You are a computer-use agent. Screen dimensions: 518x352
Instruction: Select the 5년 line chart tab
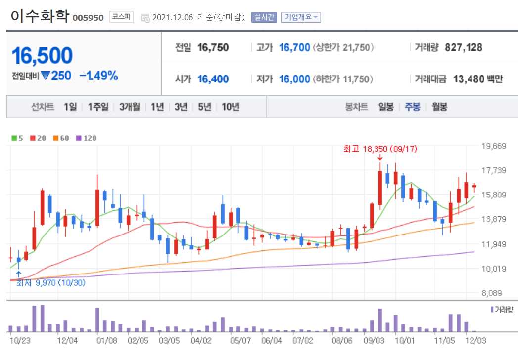pyautogui.click(x=204, y=107)
